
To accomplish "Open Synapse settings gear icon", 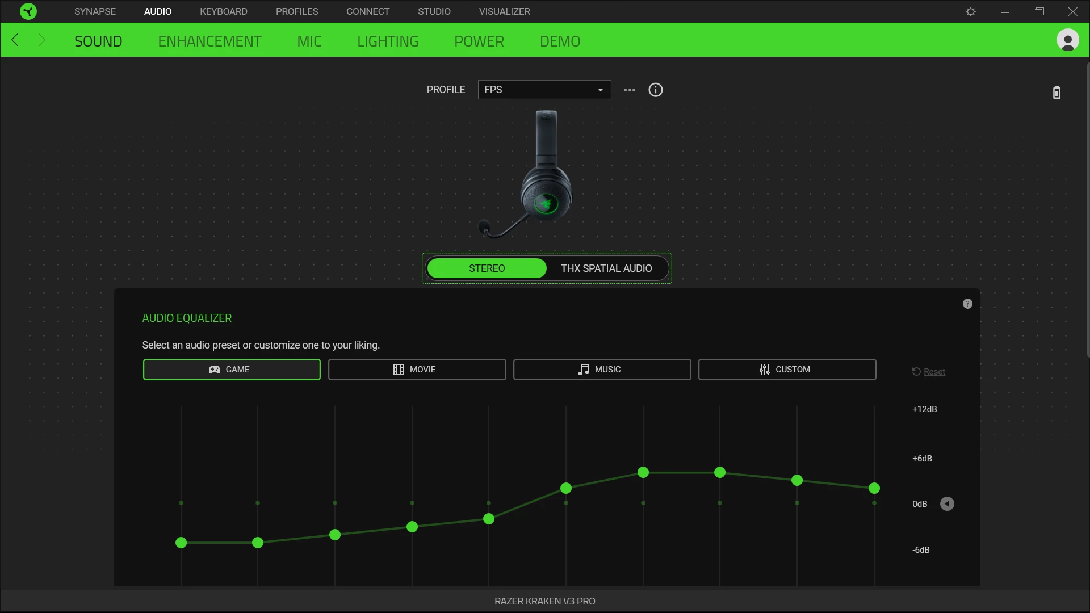I will (971, 11).
